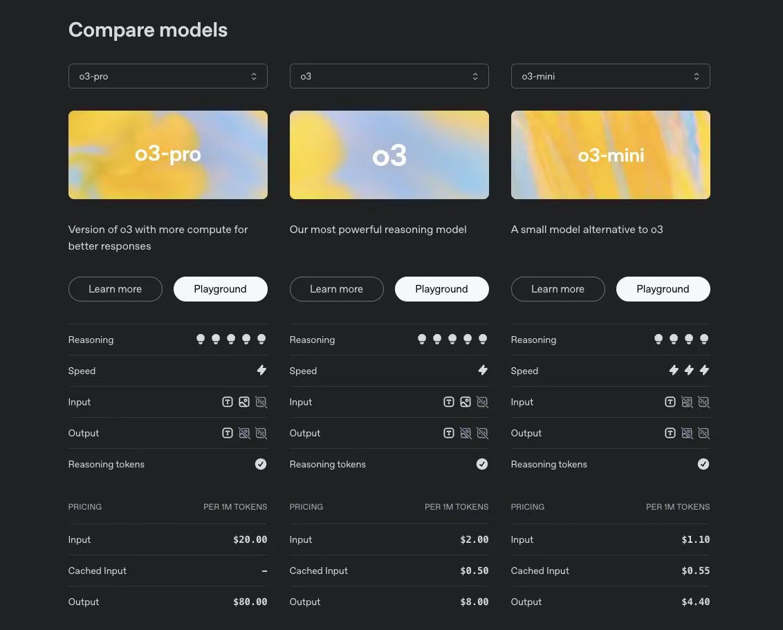Click the crossed audio output icon for o3-mini
The height and width of the screenshot is (630, 783).
click(703, 432)
